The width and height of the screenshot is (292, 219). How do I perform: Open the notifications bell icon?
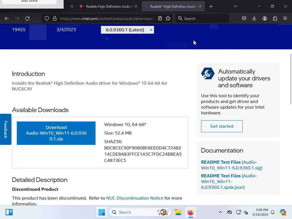273,212
